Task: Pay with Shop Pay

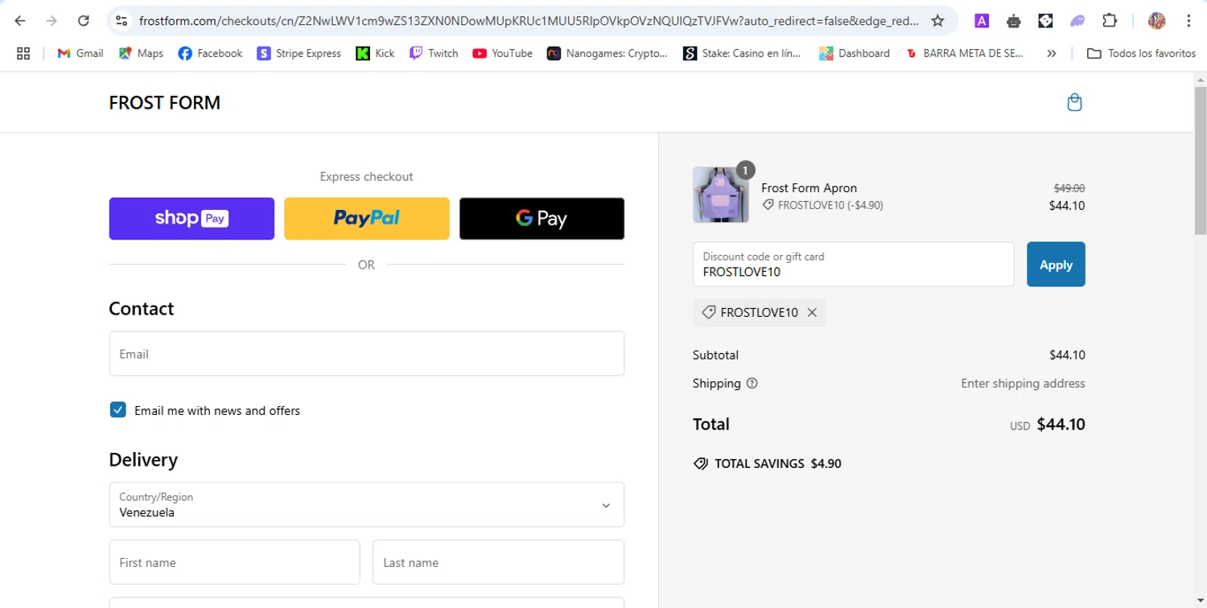Action: [x=192, y=219]
